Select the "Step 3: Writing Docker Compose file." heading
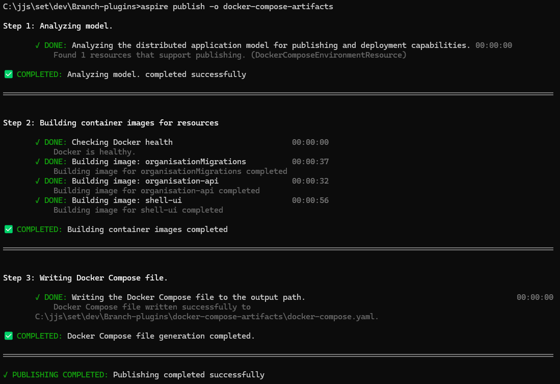560x384 pixels. coord(86,278)
